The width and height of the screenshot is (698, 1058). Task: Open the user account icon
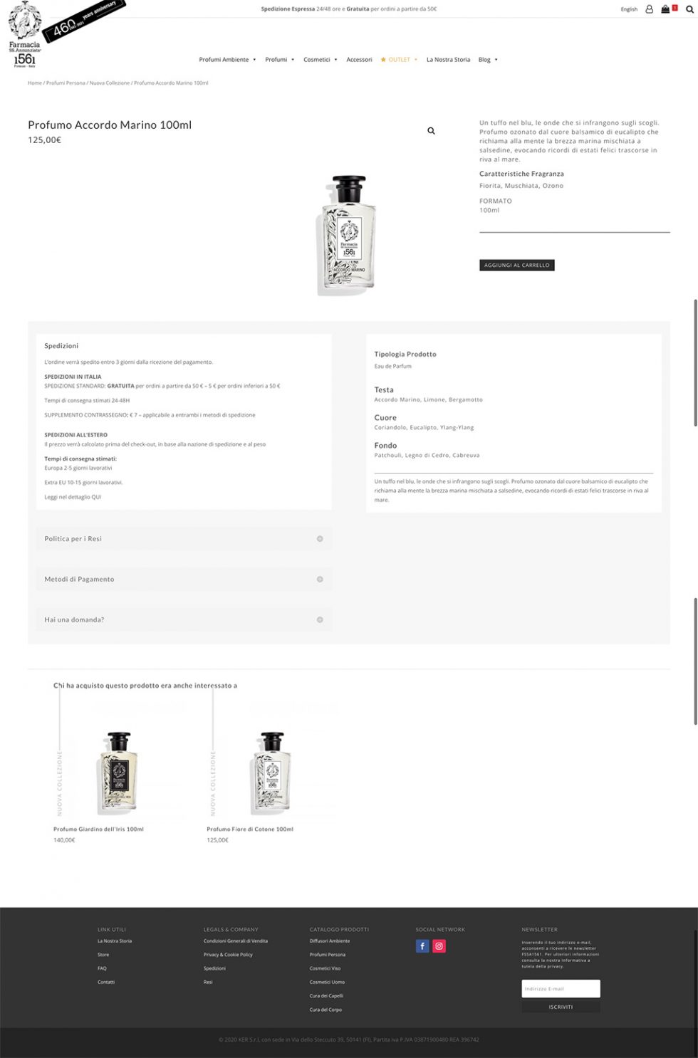(x=649, y=9)
